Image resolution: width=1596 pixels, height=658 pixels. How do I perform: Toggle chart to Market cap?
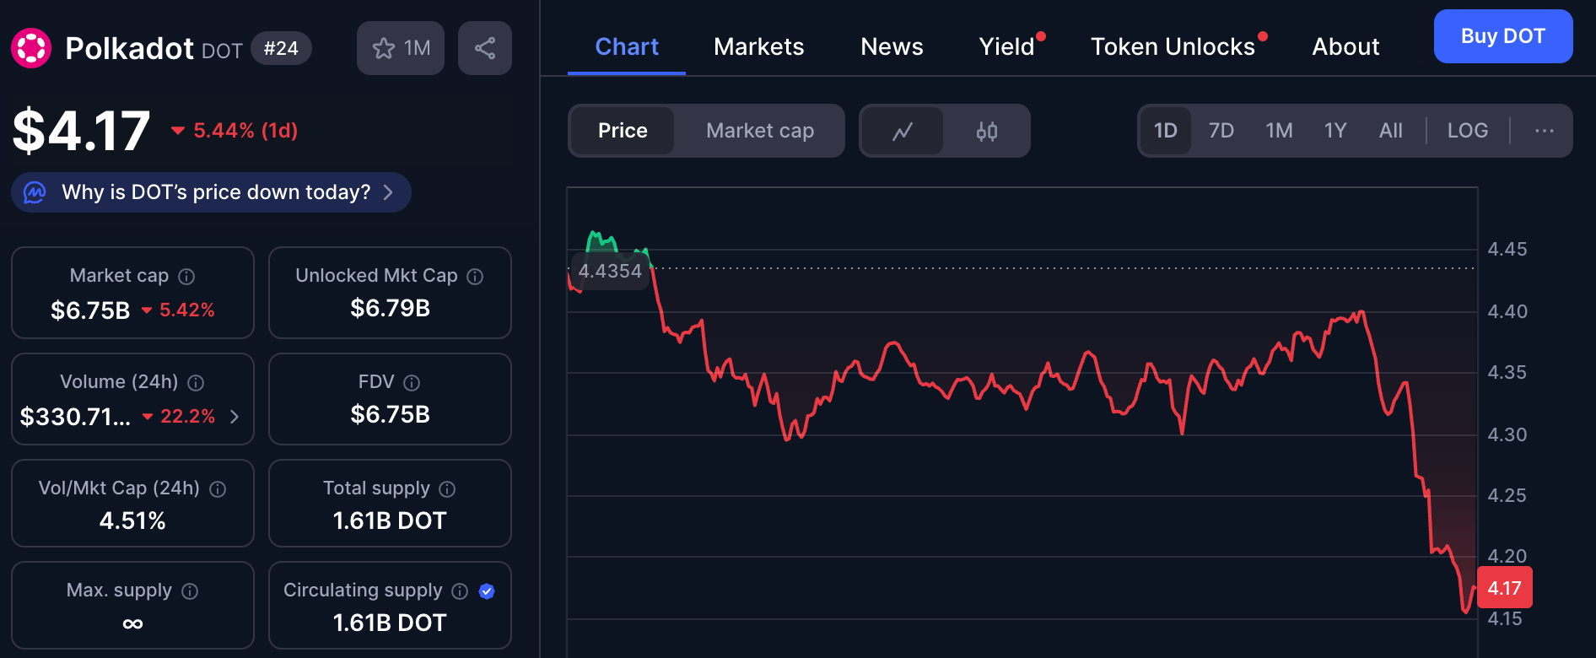click(x=759, y=131)
